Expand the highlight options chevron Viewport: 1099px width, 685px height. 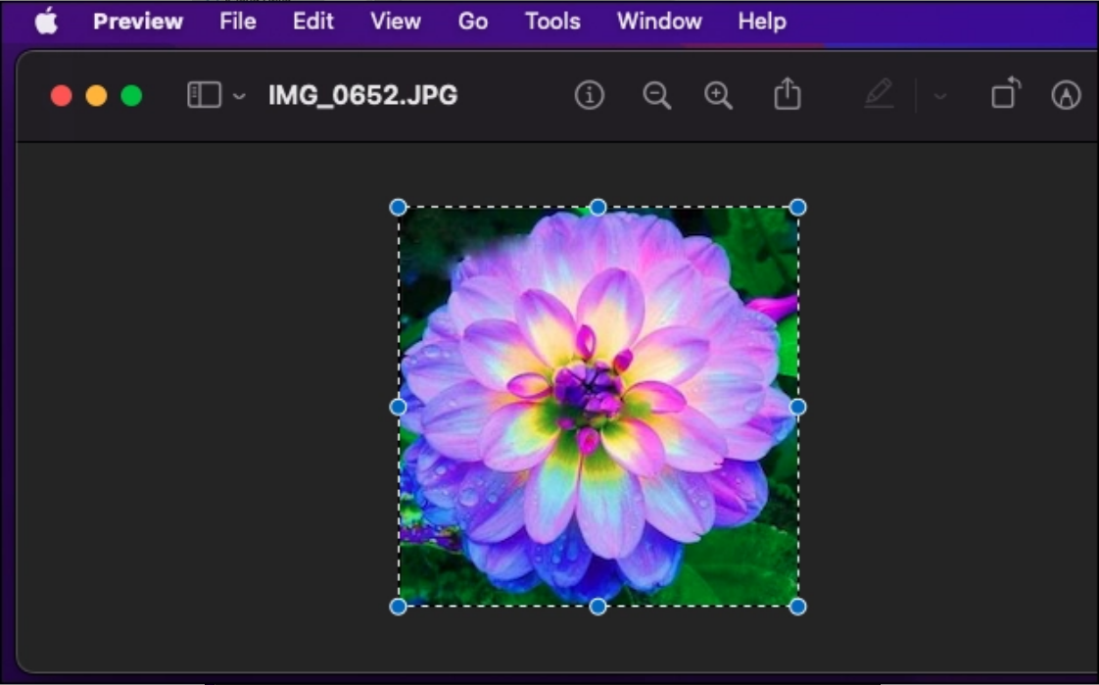point(940,96)
